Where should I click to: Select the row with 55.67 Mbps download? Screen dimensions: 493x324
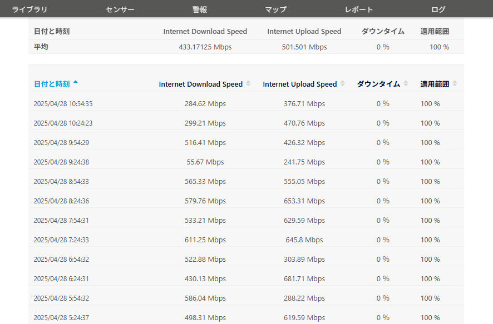tap(246, 162)
